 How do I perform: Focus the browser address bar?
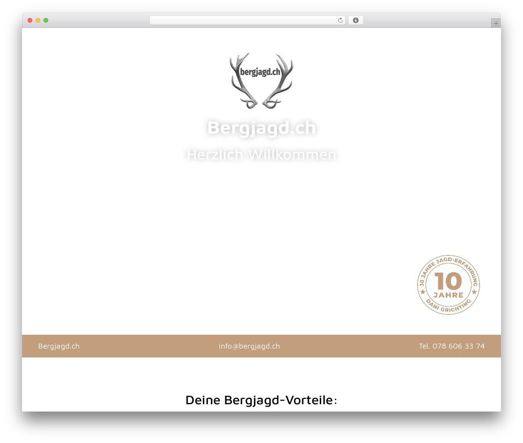(x=247, y=20)
